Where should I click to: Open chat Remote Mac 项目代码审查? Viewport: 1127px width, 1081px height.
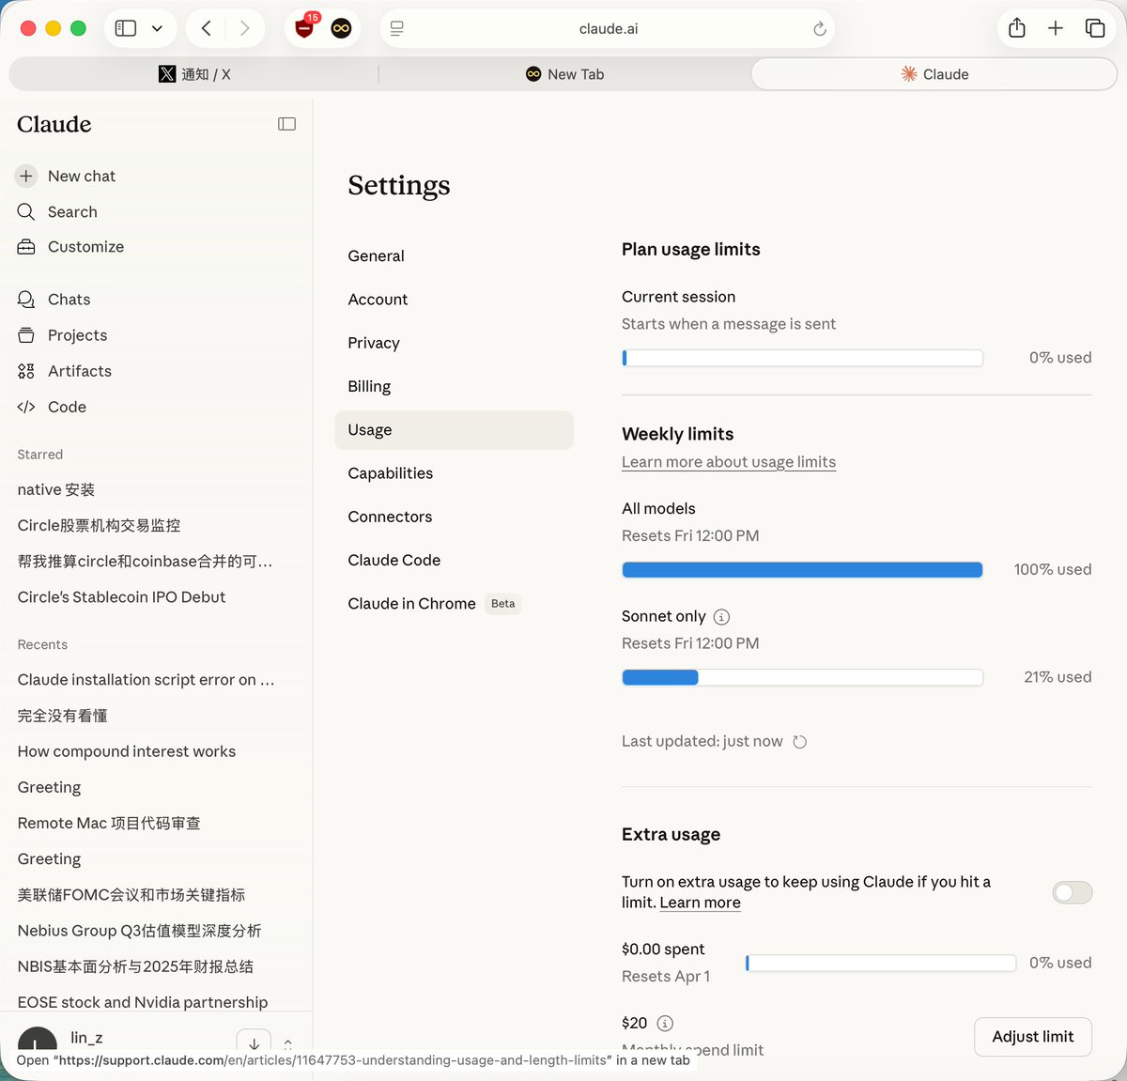point(109,823)
